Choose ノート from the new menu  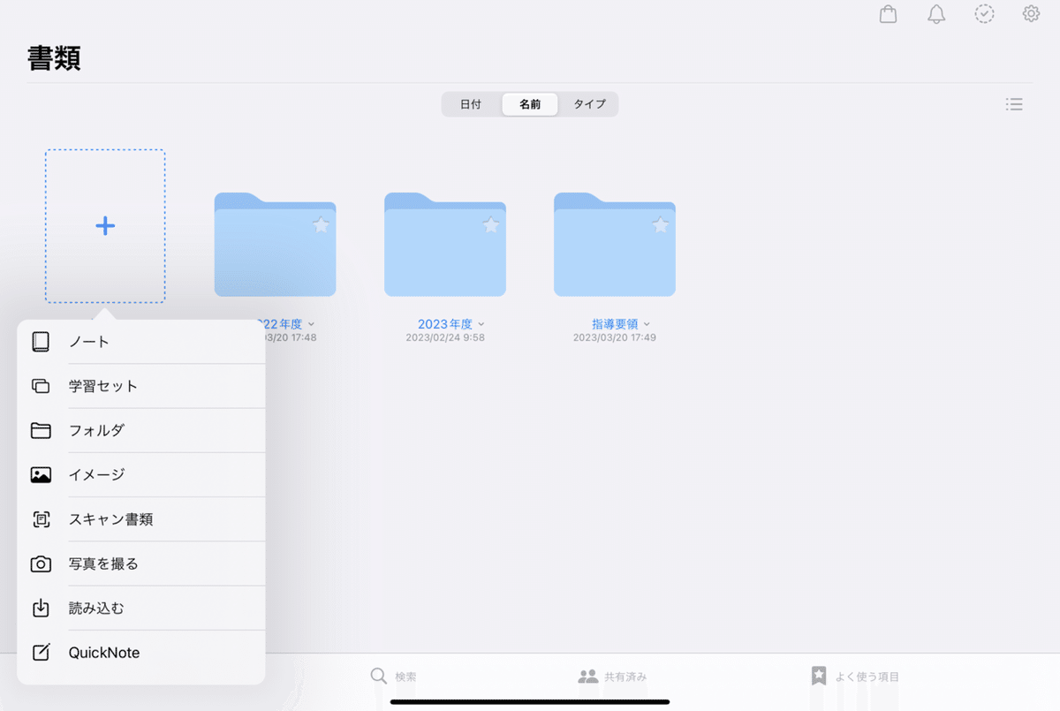click(x=141, y=342)
